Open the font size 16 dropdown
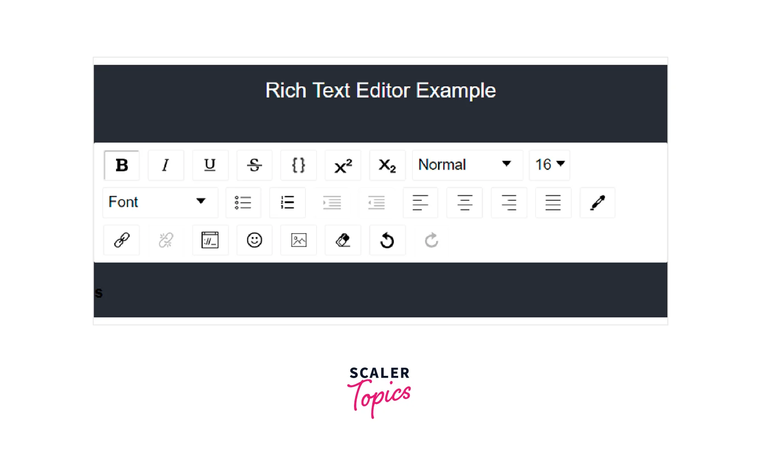 pos(549,165)
